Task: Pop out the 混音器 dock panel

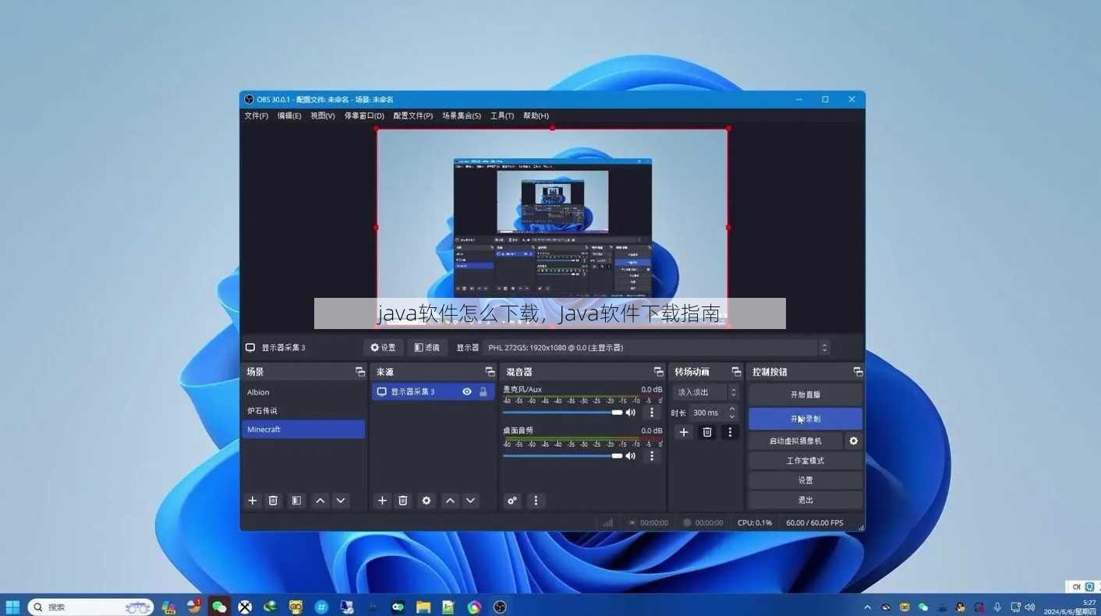Action: tap(658, 372)
